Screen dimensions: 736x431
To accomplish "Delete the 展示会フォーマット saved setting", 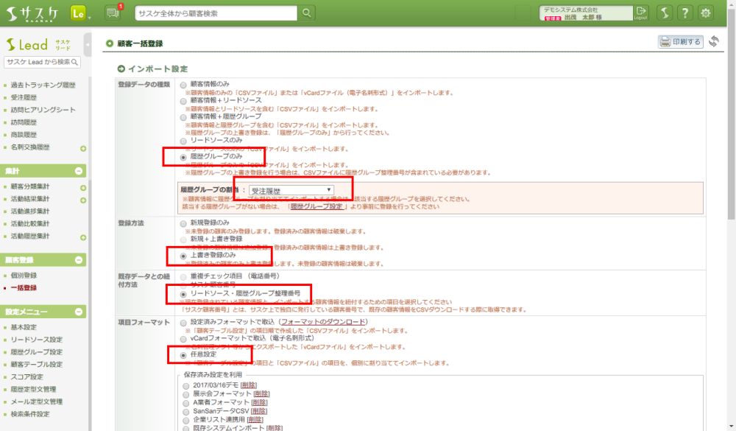I will pos(261,393).
